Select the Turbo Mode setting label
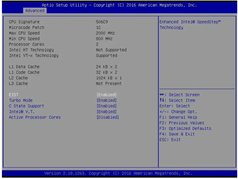238x179 pixels. [21, 100]
